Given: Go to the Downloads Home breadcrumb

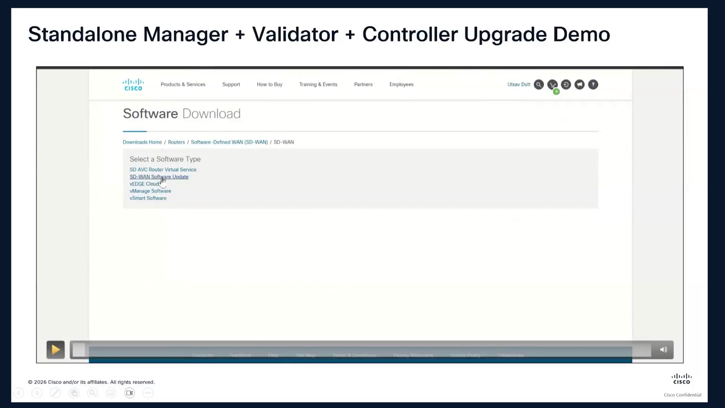Looking at the screenshot, I should [x=142, y=142].
